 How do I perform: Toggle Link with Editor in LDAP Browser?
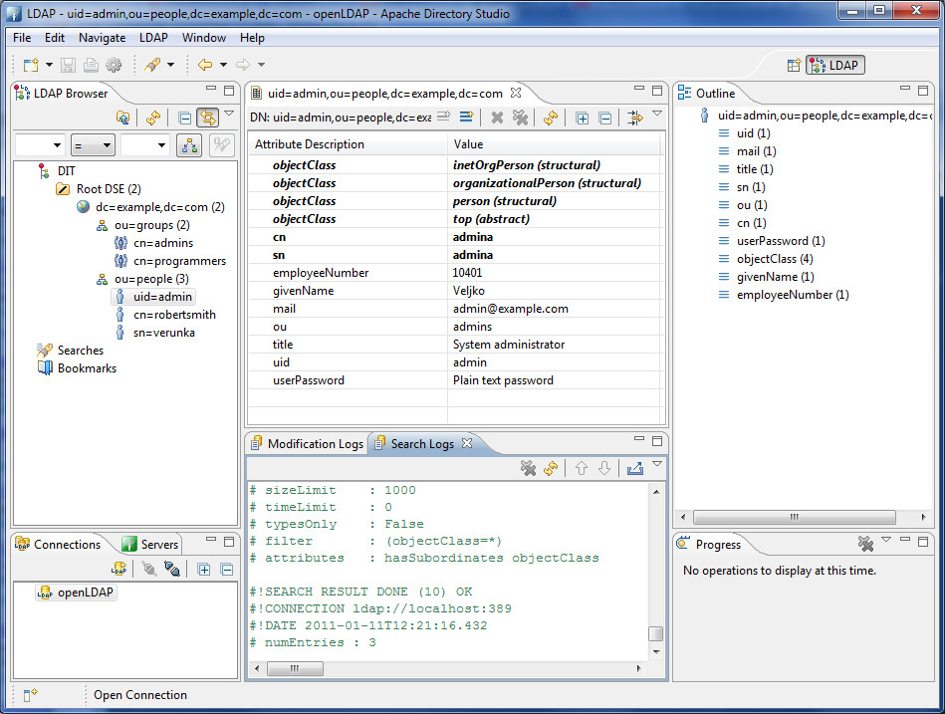(x=208, y=118)
